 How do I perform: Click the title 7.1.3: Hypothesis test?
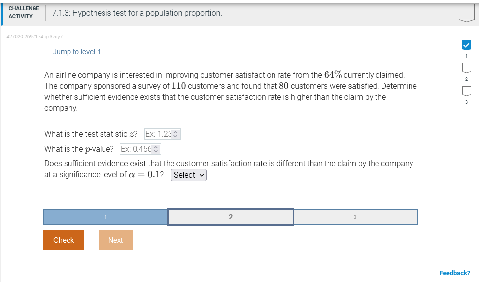(x=137, y=13)
